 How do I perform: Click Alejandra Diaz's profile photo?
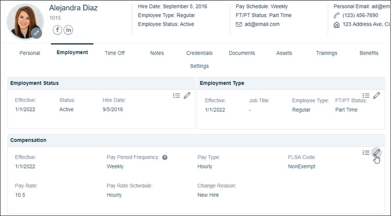[25, 22]
